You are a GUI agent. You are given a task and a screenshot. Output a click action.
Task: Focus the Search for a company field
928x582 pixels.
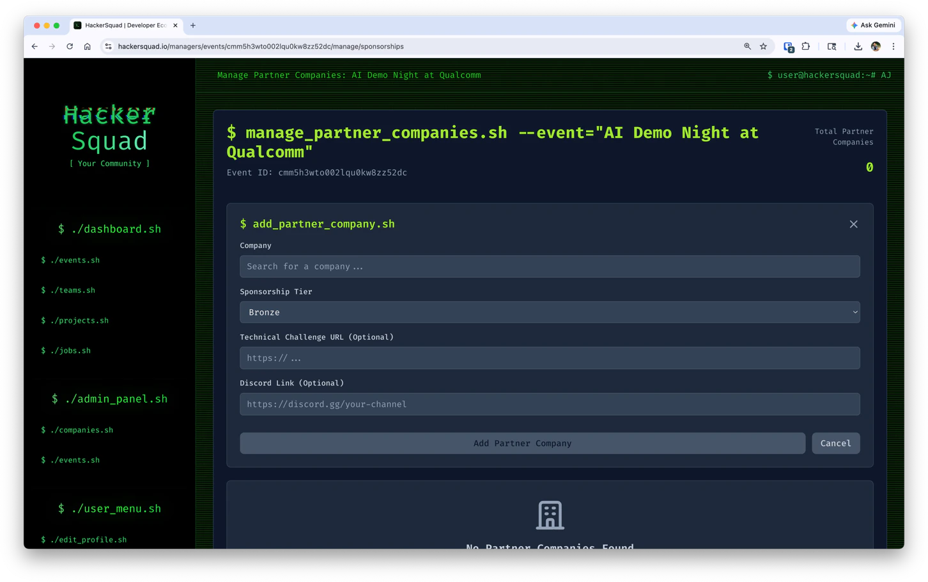point(550,266)
